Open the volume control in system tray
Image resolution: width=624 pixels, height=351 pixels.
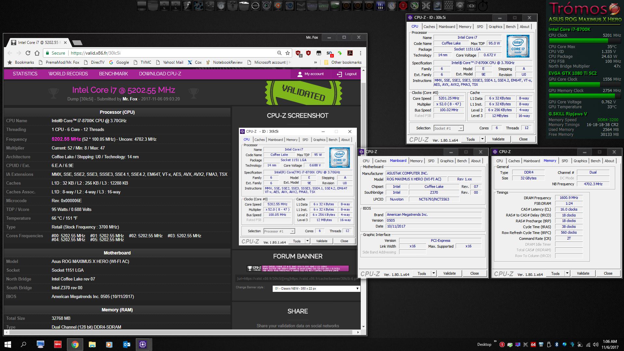595,344
